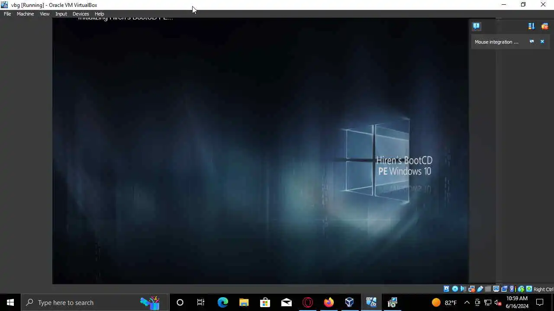
Task: Open the View menu
Action: pyautogui.click(x=45, y=14)
